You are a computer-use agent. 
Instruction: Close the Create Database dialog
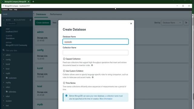click(131, 24)
